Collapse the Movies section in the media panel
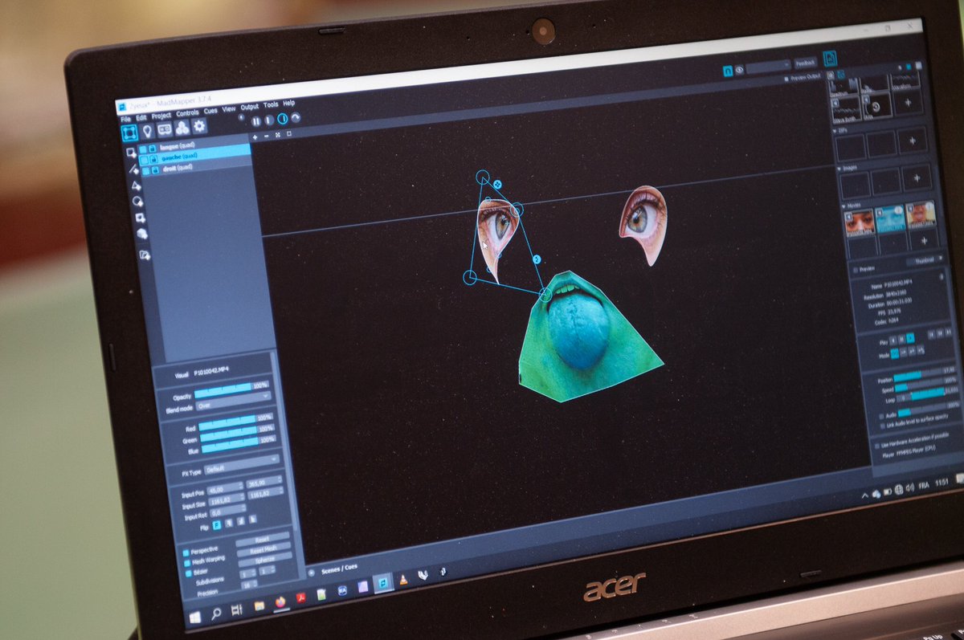Viewport: 964px width, 640px height. pos(843,206)
